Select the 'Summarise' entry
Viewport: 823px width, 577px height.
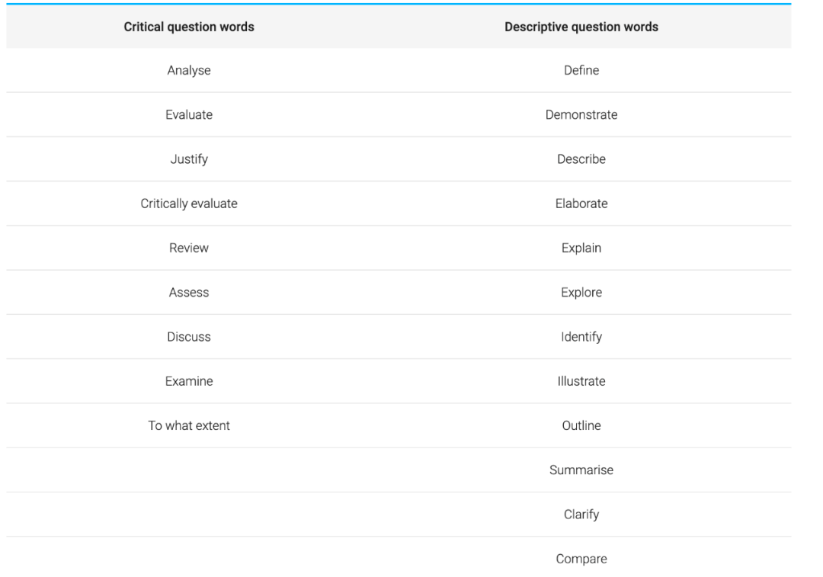581,470
